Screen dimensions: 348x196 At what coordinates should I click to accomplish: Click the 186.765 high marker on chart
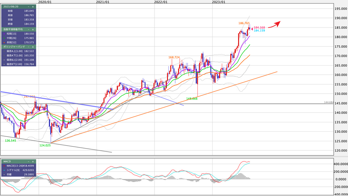[x=244, y=23]
